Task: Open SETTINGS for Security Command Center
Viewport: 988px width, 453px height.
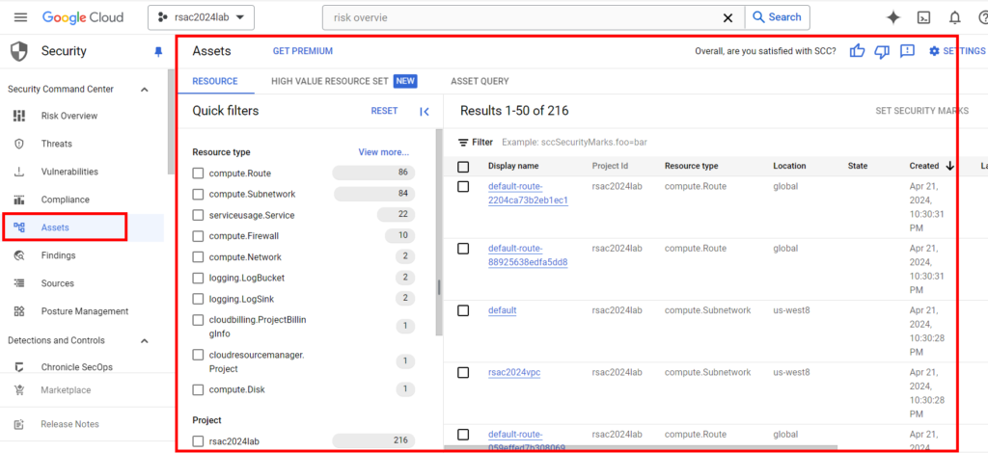Action: tap(956, 51)
